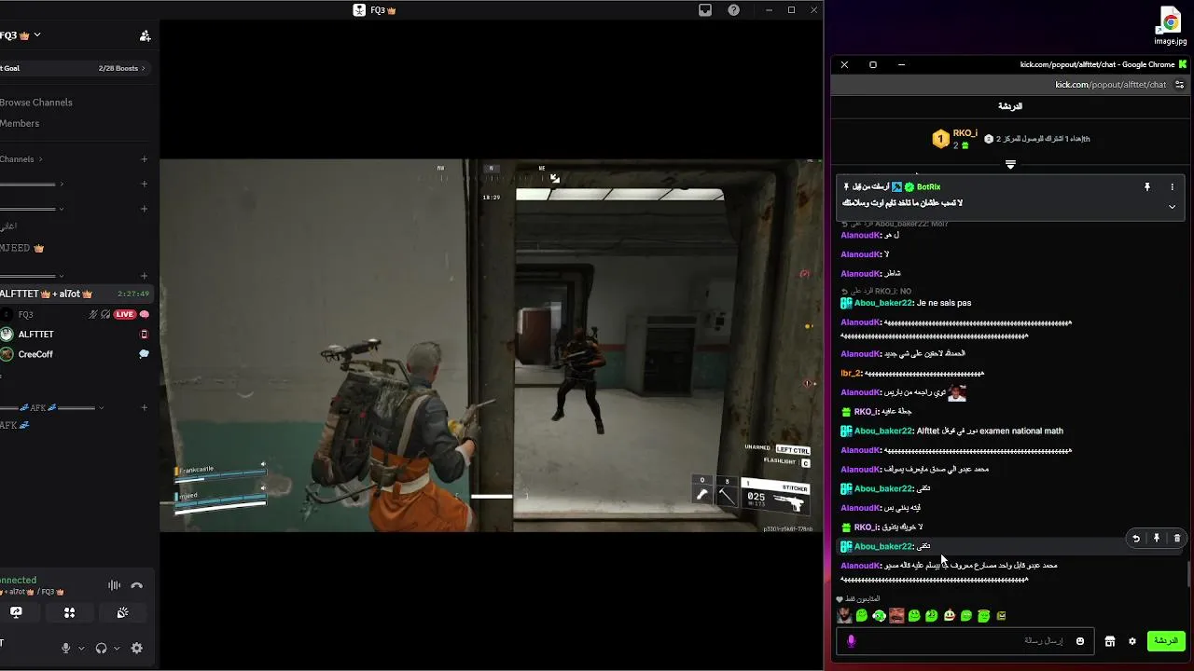Image resolution: width=1194 pixels, height=671 pixels.
Task: Click the game stream video in Discord
Action: coord(491,345)
